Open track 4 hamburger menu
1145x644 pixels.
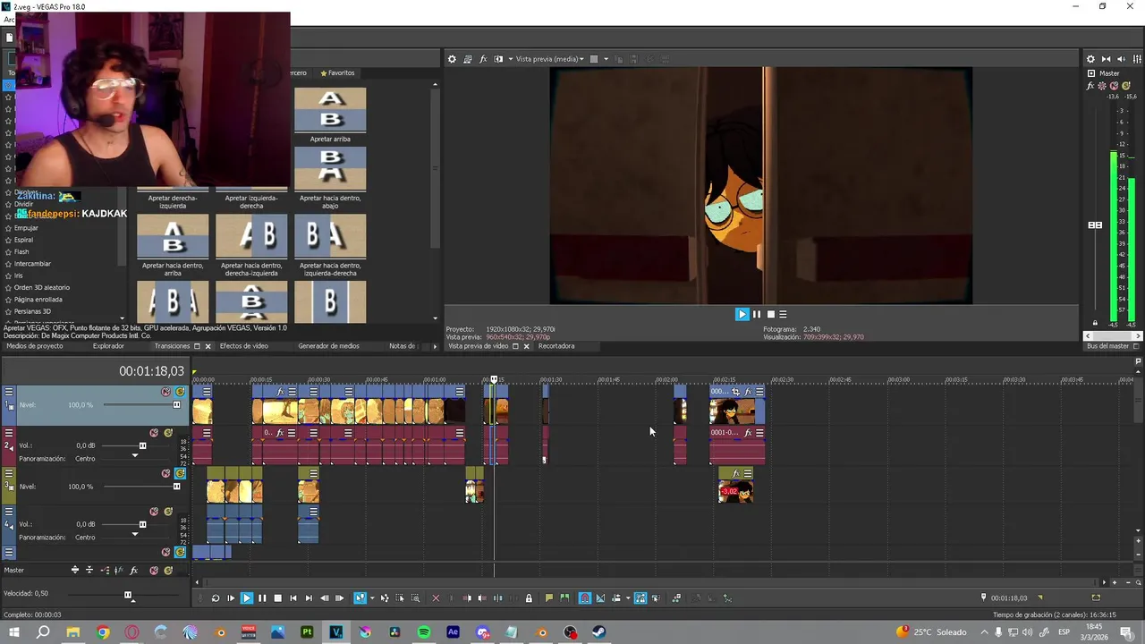(x=9, y=512)
